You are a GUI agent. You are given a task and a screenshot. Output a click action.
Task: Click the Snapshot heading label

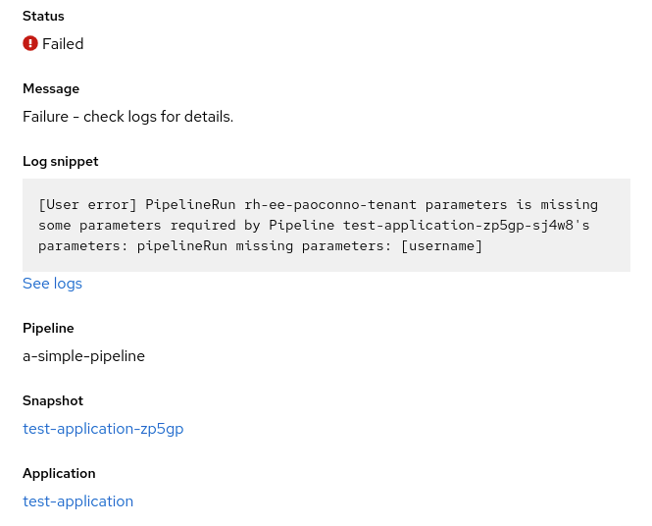pos(53,400)
